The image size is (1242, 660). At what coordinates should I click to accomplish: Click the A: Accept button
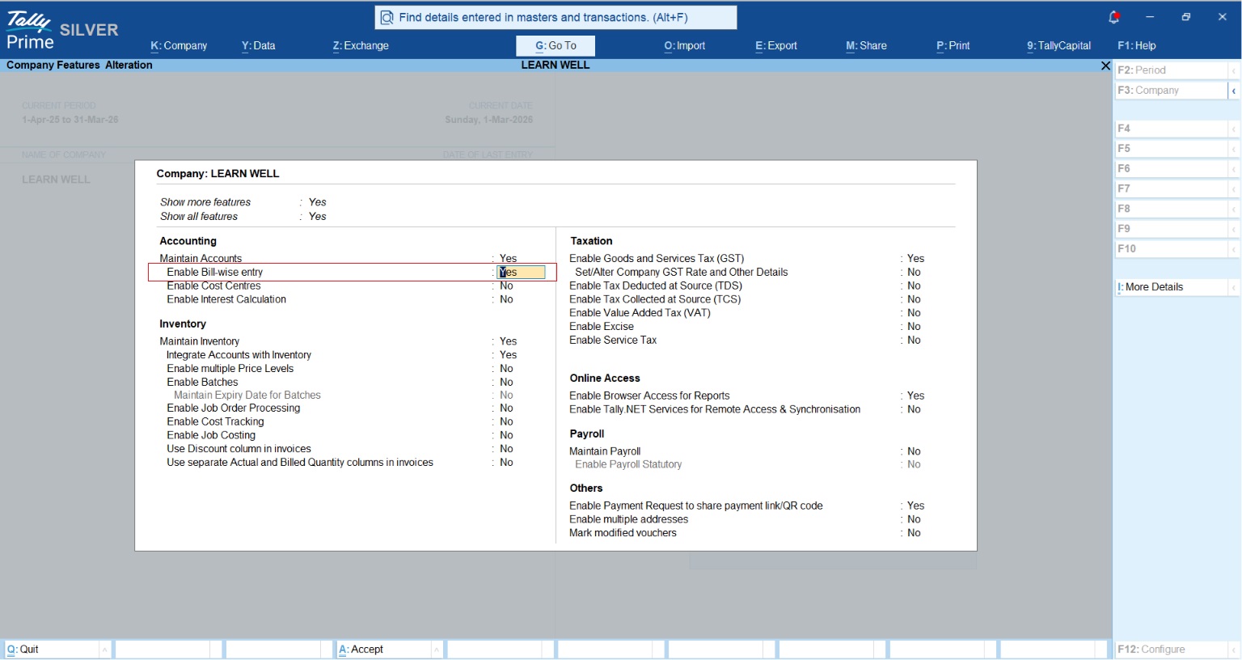(x=384, y=649)
